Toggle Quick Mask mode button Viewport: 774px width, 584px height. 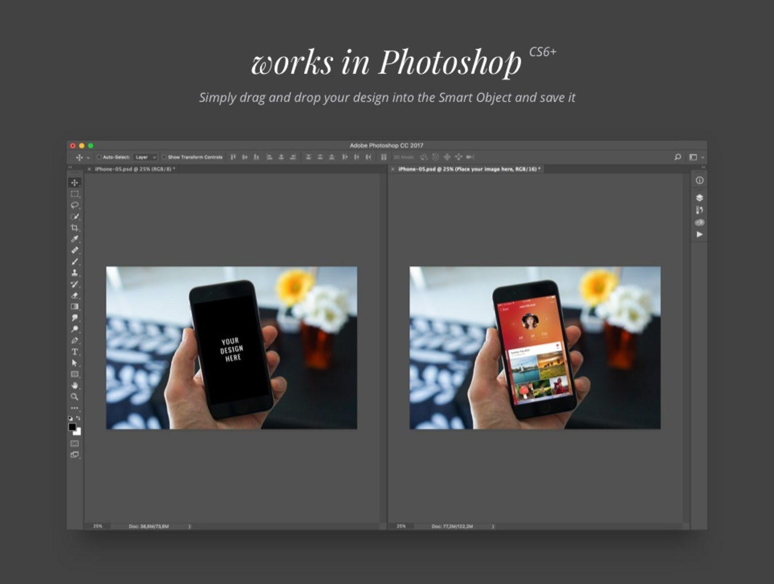point(75,443)
